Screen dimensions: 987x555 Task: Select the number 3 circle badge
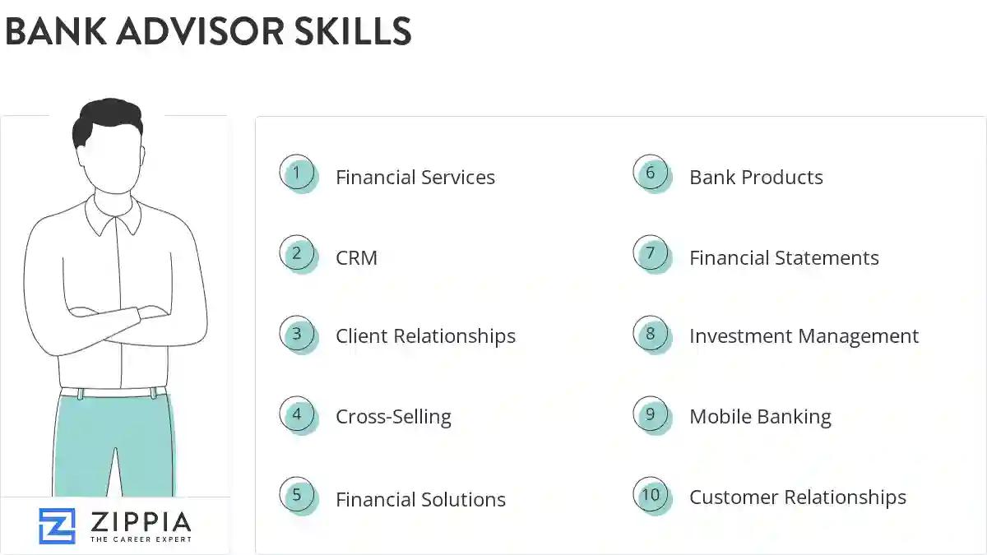click(x=297, y=334)
